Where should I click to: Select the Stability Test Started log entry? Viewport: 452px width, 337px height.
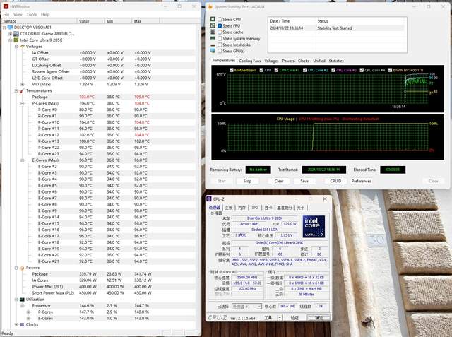coord(337,28)
